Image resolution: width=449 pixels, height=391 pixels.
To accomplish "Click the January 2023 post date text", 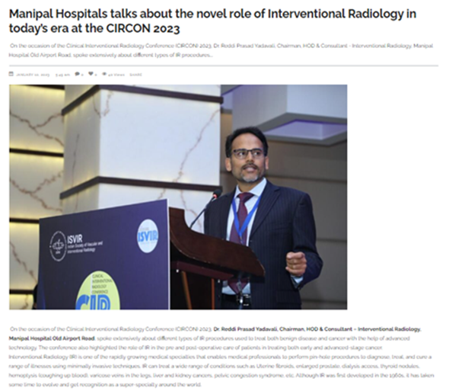I will point(33,75).
